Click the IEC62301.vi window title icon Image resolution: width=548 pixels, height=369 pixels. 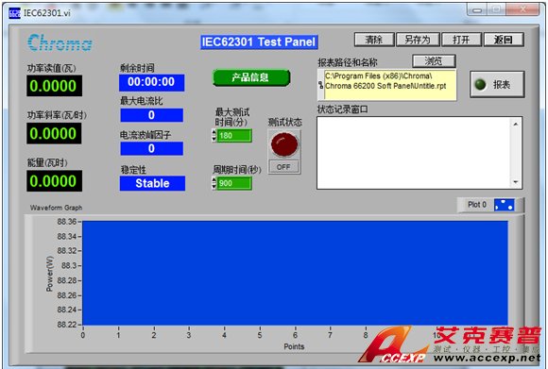[x=15, y=13]
